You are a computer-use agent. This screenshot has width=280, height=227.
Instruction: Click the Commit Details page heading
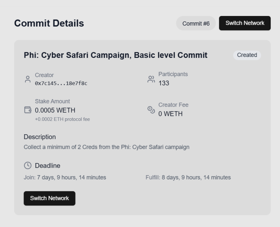[x=49, y=23]
